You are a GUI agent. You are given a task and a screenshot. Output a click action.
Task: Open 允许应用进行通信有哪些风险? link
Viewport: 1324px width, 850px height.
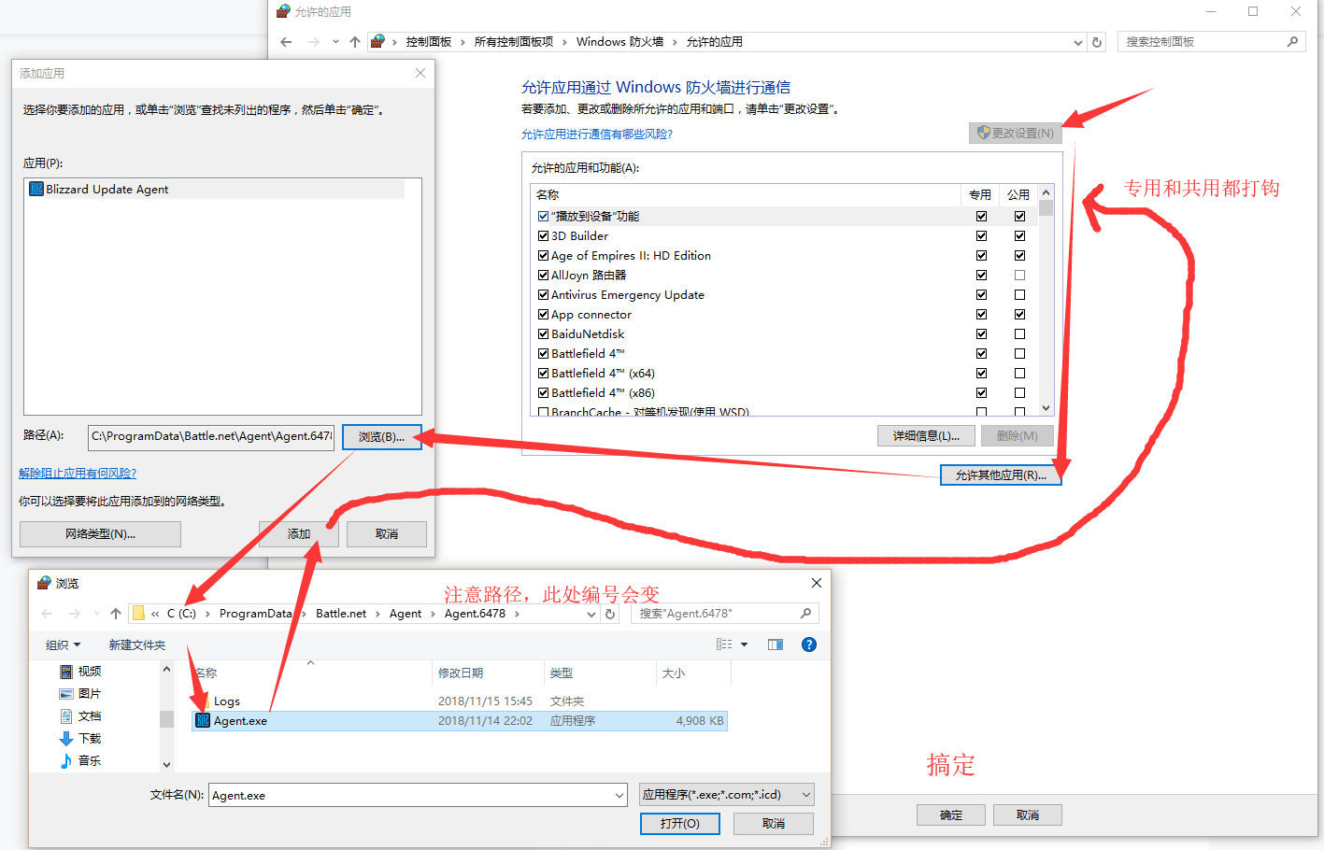tap(597, 135)
